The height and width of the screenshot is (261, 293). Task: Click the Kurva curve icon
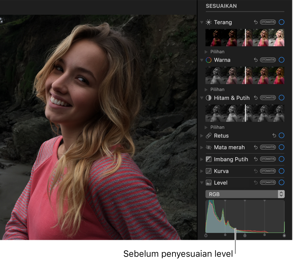point(208,171)
